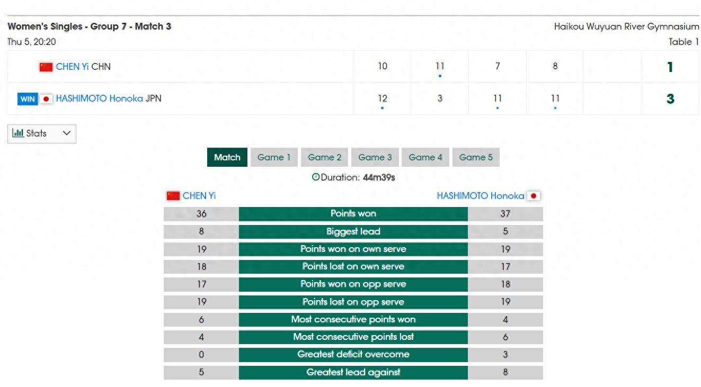
Task: Open CHEN Yi player link in scoreboard
Action: (x=72, y=67)
